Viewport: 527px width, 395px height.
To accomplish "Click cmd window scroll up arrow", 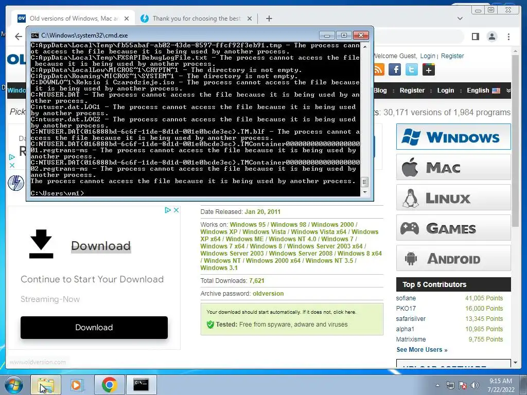I will point(364,46).
